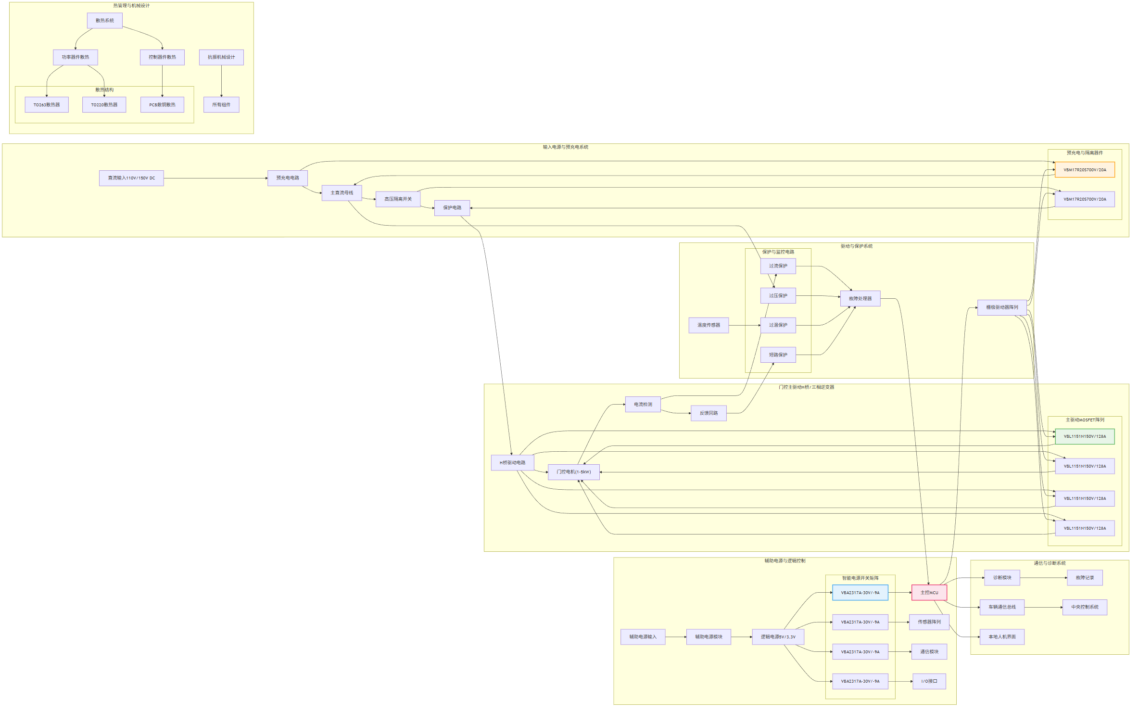Select the 栅极驱动器阵列 node
The image size is (1139, 712).
[x=1002, y=307]
